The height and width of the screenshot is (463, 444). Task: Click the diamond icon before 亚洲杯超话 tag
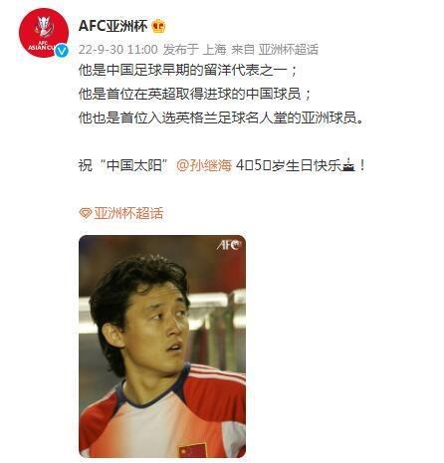[x=86, y=213]
